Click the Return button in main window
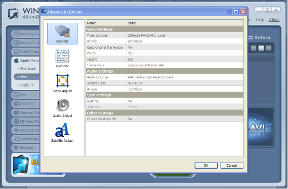This screenshot has height=189, width=288. pos(259,37)
